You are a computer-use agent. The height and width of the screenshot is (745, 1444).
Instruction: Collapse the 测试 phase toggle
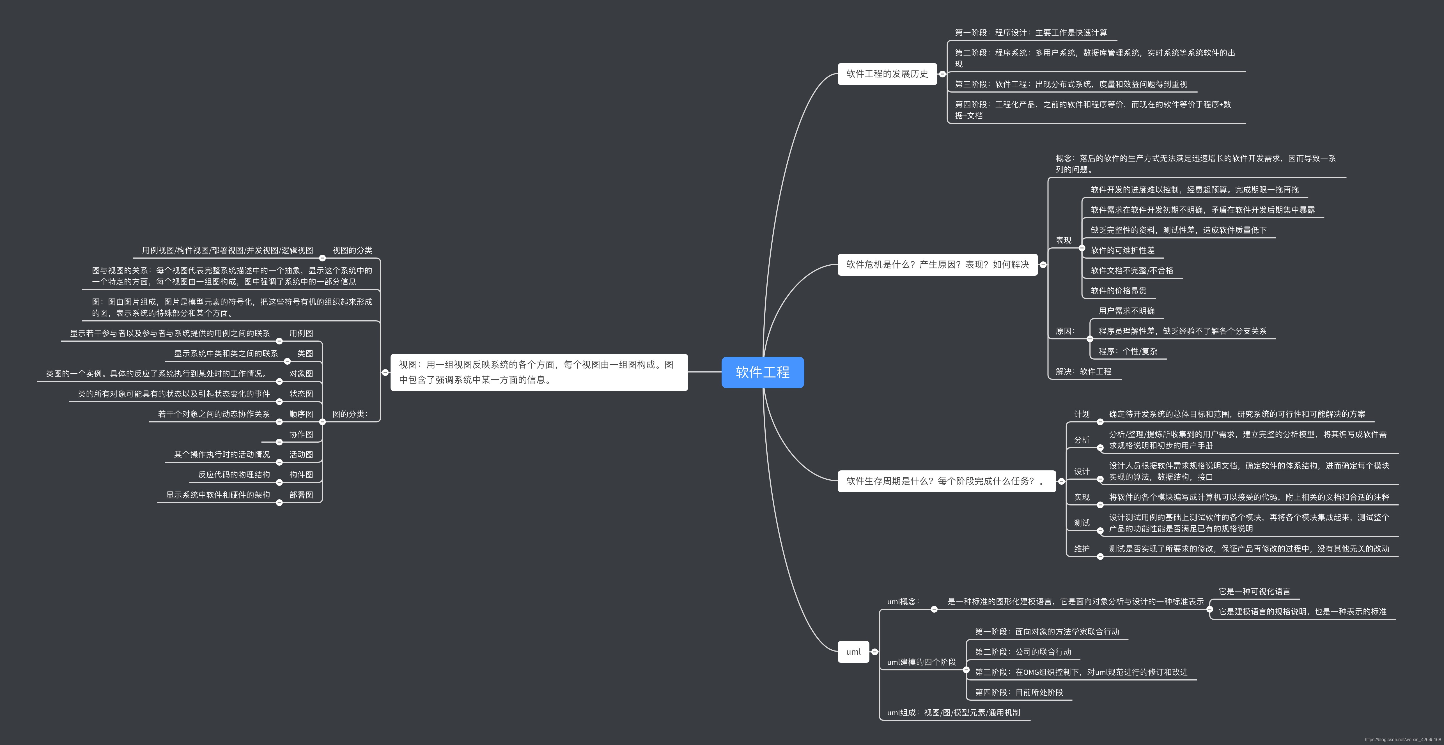[x=1100, y=530]
